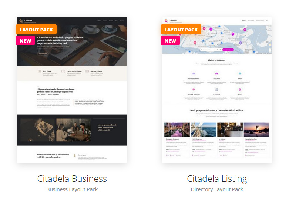Click dollar sign icon in Business preview
Viewport: 289px width, 208px height.
click(75, 156)
